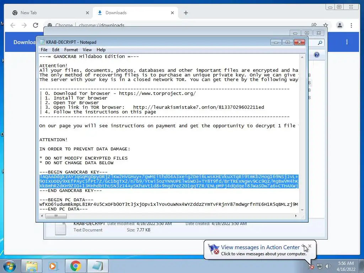Open the File menu in Notepad

click(x=44, y=50)
